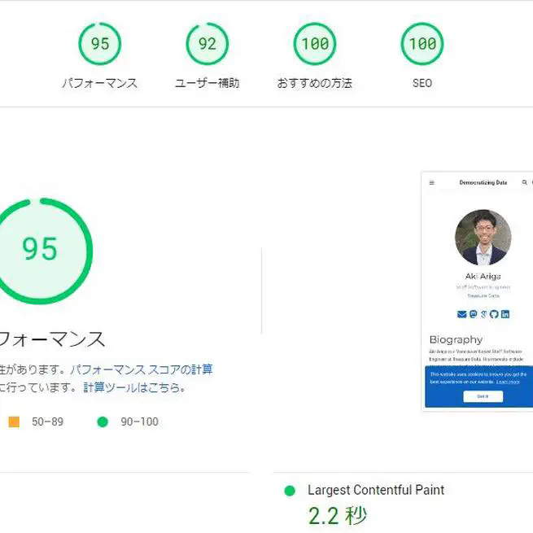Image resolution: width=533 pixels, height=533 pixels.
Task: Click the profile photo in the preview
Action: 483,238
